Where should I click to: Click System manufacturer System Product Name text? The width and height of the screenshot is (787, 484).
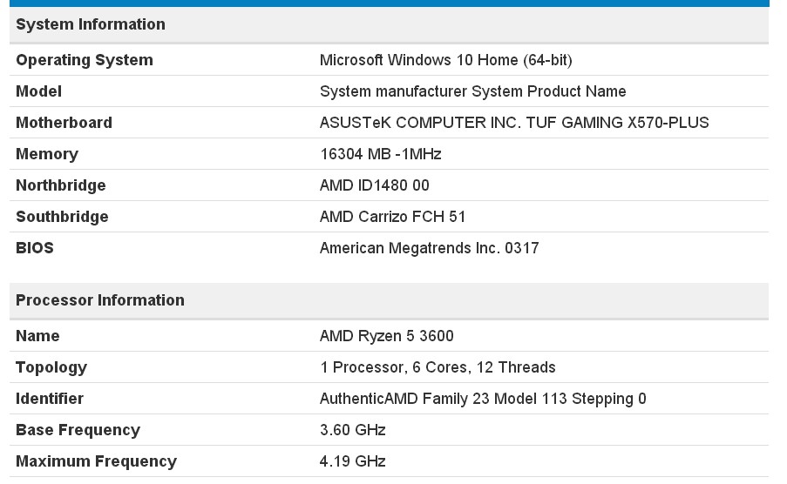[472, 91]
